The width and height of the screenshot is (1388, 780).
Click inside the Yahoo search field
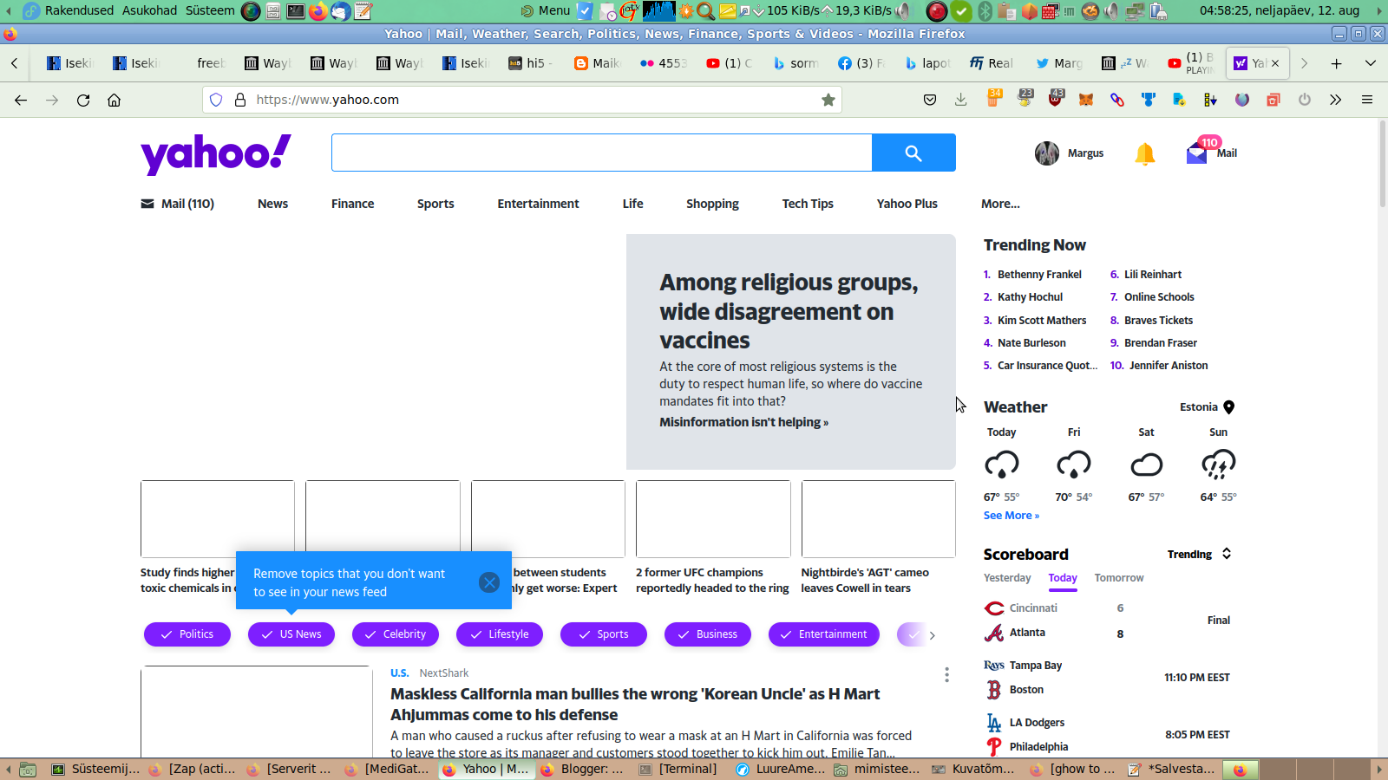pos(601,153)
